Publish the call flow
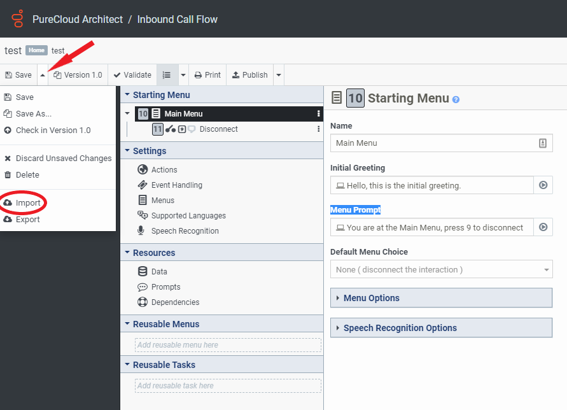 click(250, 75)
